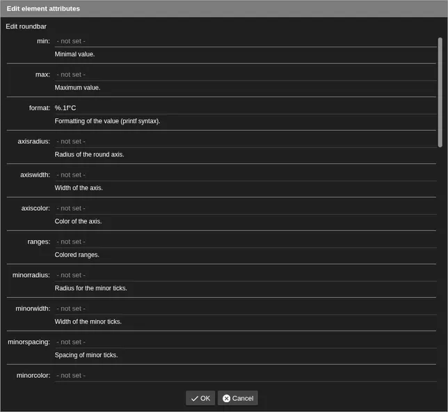Screen dimensions: 448x412
Task: Click the OK button
Action: (200, 398)
